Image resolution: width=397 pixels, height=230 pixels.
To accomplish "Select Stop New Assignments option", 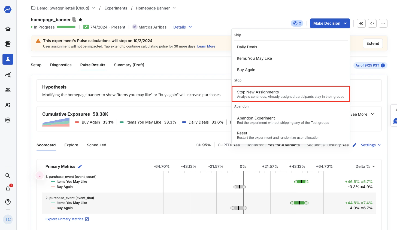I will pyautogui.click(x=291, y=94).
